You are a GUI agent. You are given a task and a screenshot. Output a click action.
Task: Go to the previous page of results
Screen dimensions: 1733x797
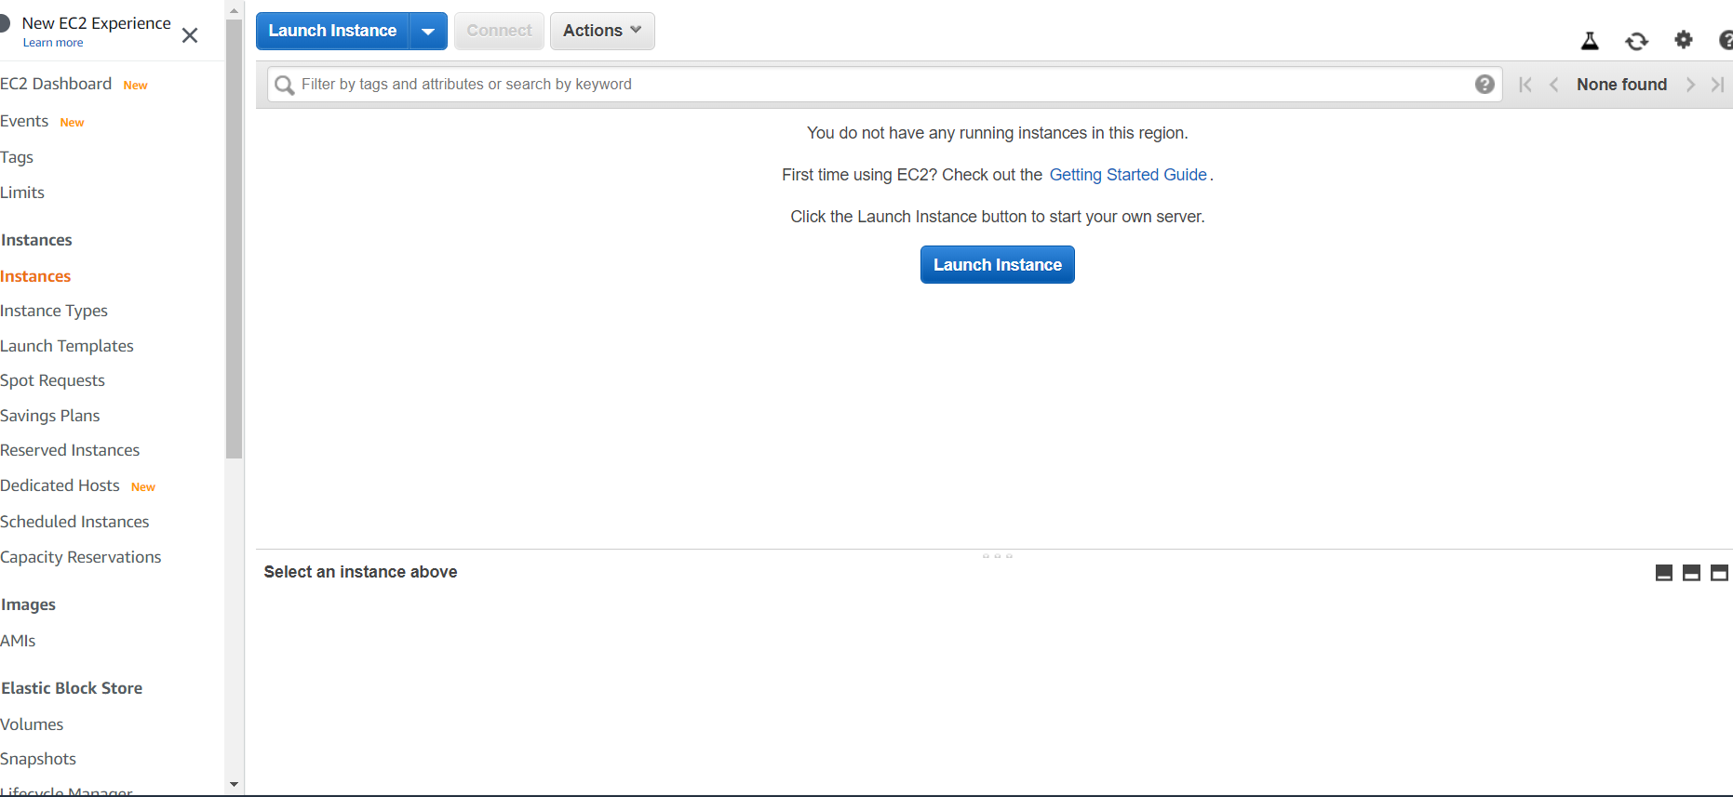pyautogui.click(x=1553, y=85)
